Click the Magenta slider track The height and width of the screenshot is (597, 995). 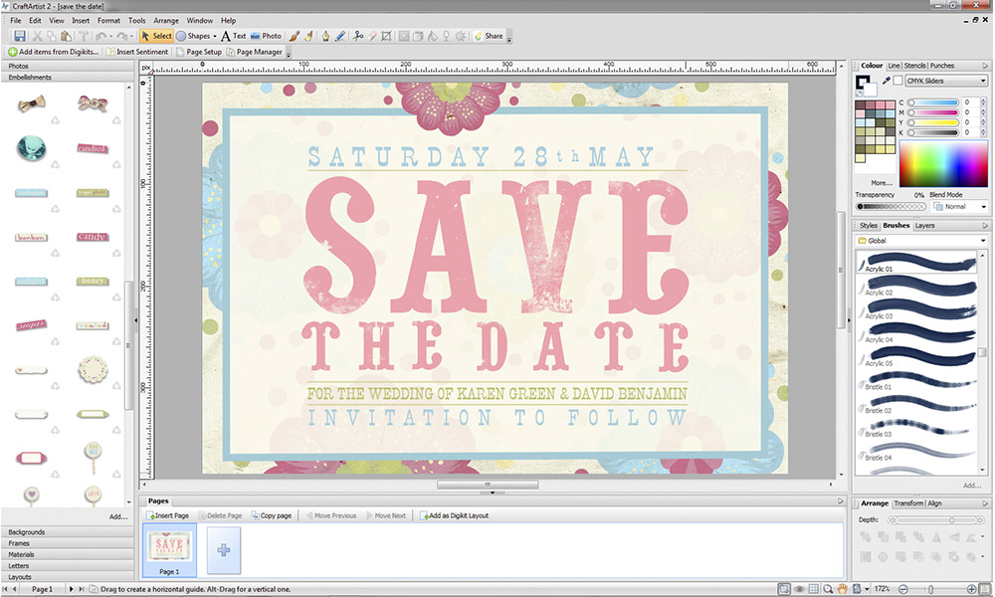tap(933, 112)
